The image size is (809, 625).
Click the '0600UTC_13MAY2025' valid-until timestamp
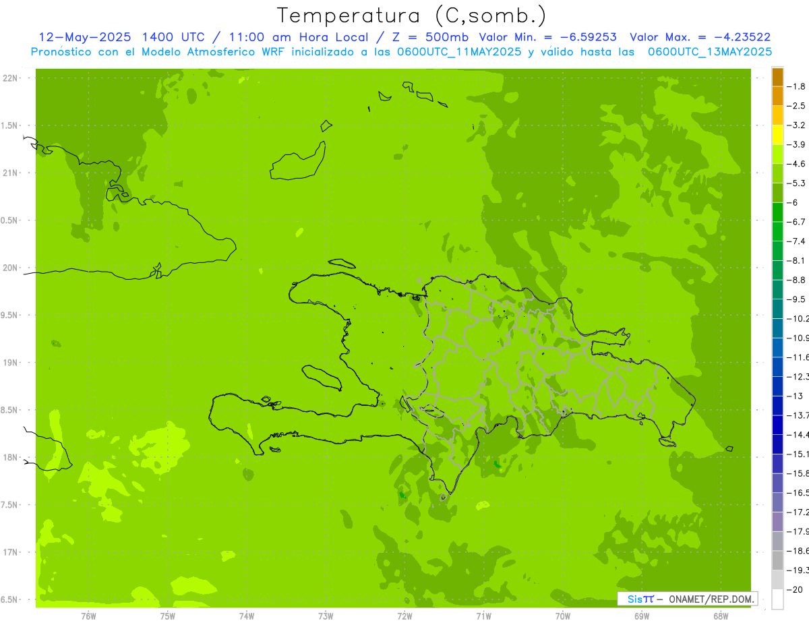(710, 52)
